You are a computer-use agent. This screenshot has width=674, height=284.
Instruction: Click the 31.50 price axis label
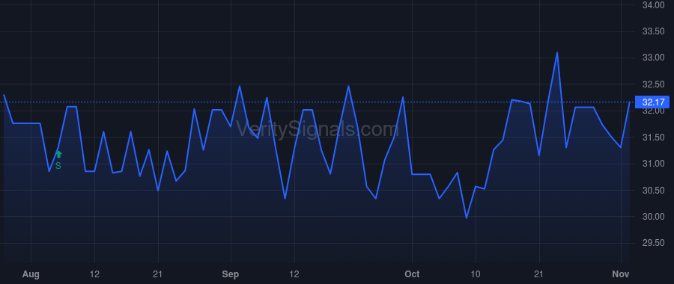coord(653,138)
